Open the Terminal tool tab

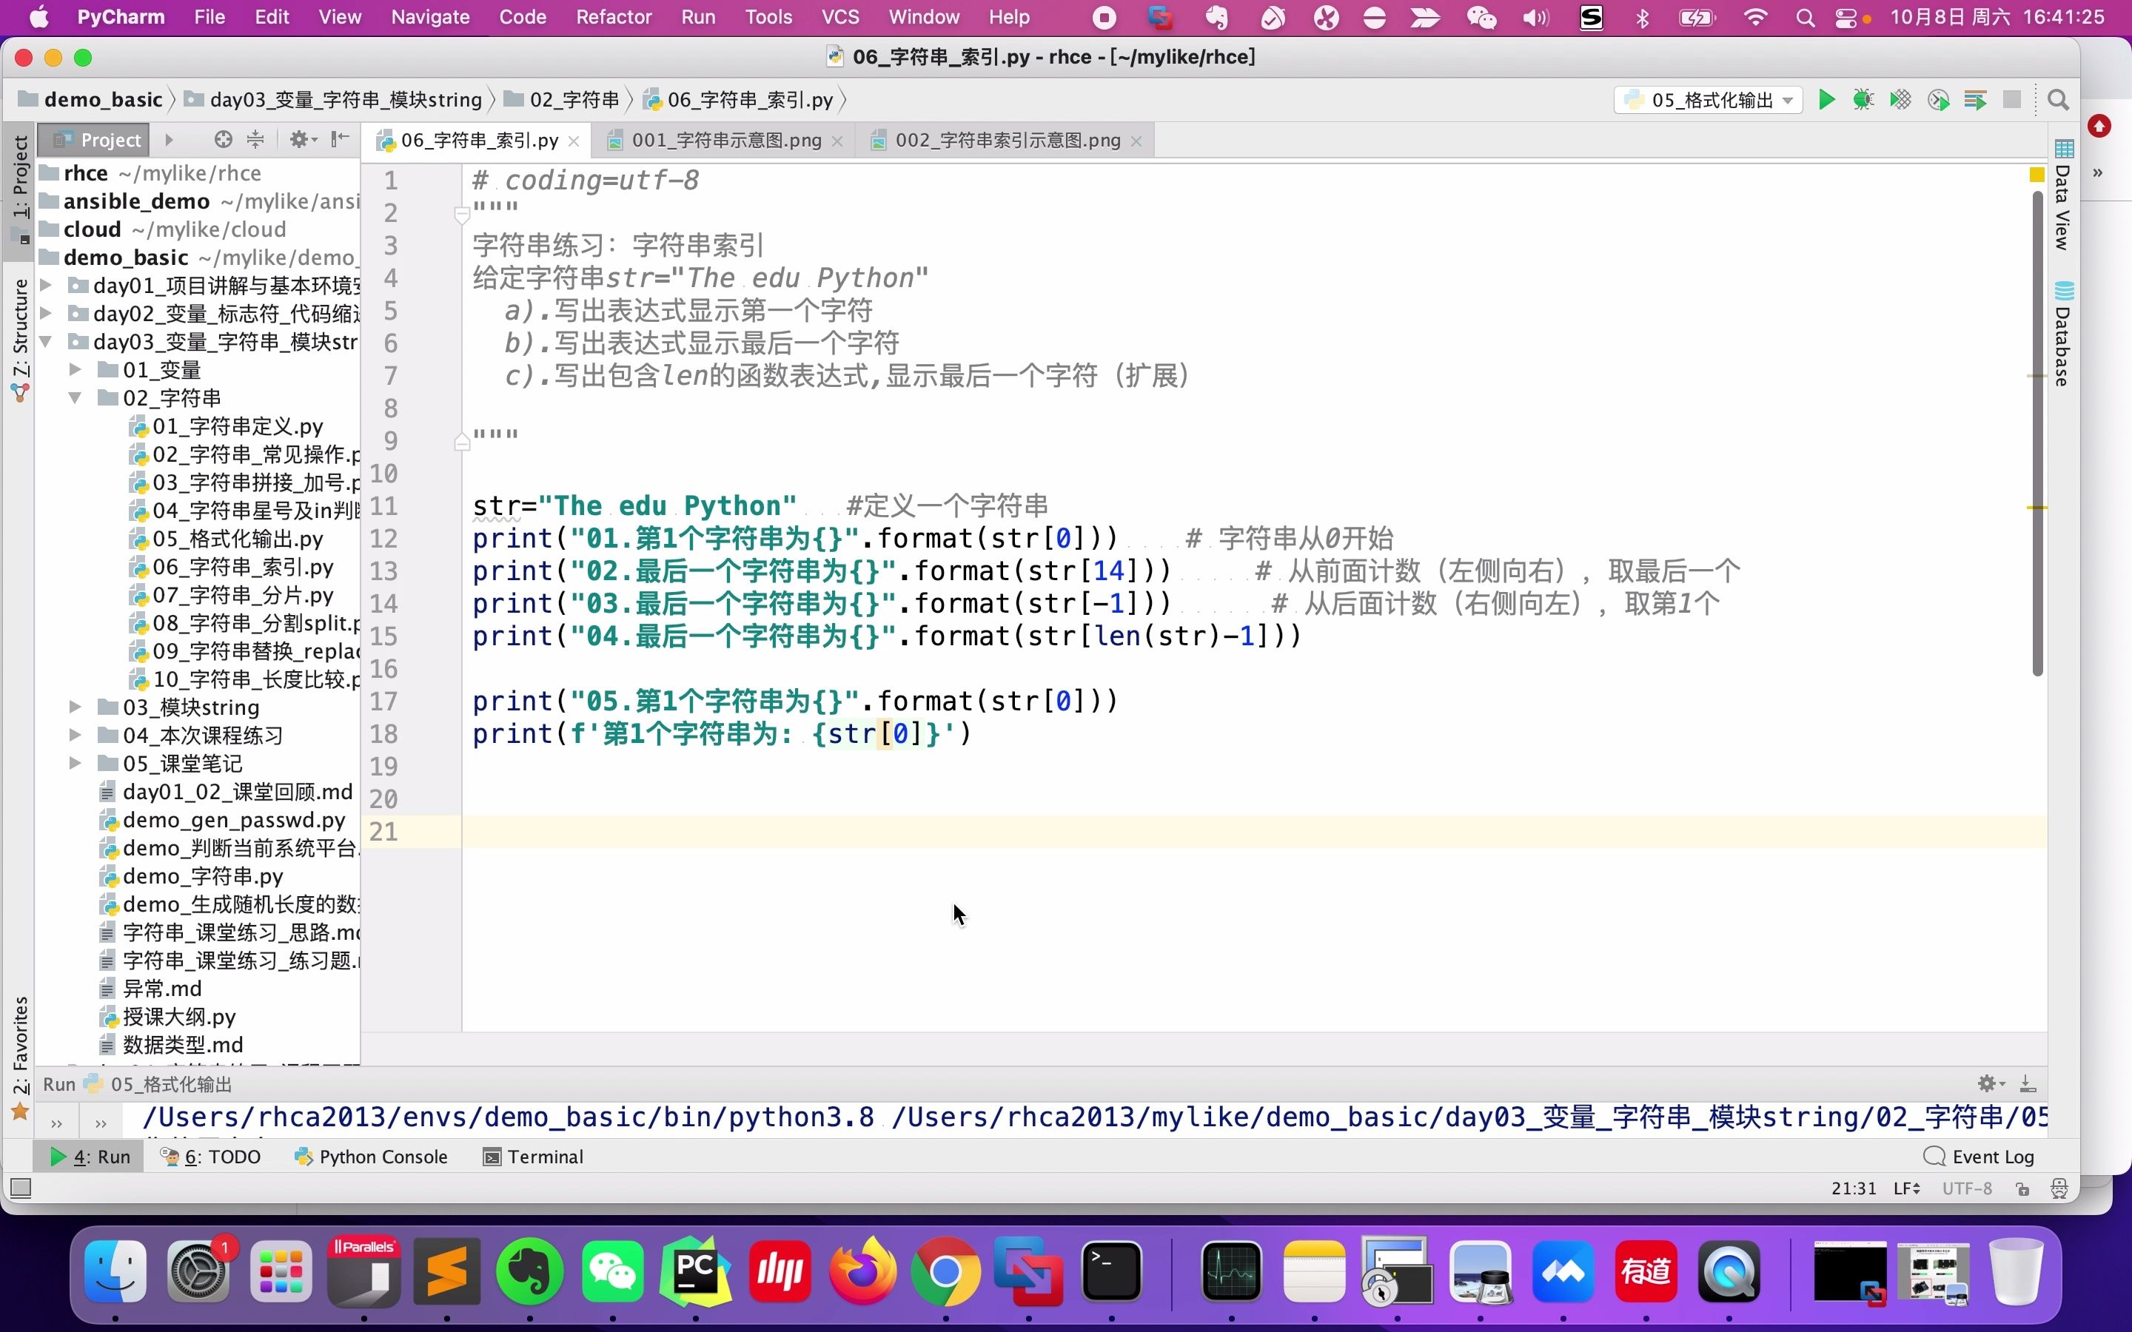pos(533,1157)
